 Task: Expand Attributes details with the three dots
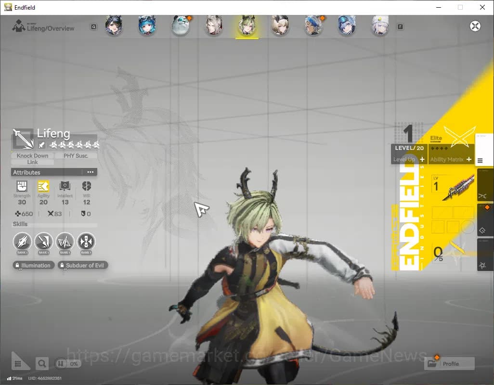91,172
